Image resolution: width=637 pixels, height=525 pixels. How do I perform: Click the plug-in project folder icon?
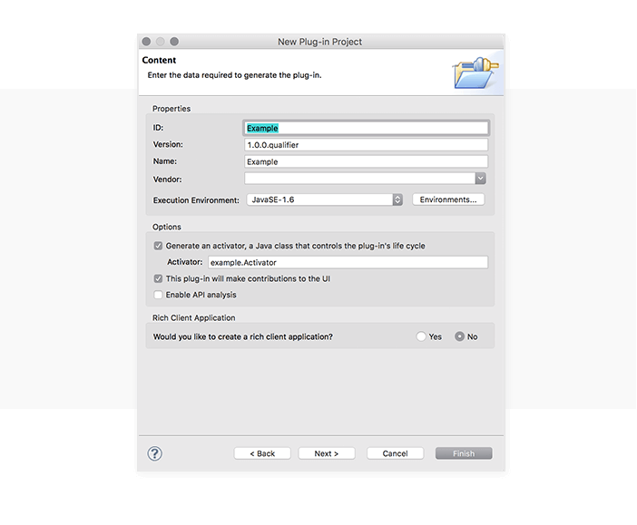point(475,73)
